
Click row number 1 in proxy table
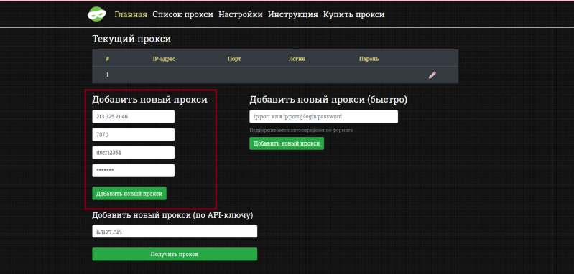(x=108, y=75)
